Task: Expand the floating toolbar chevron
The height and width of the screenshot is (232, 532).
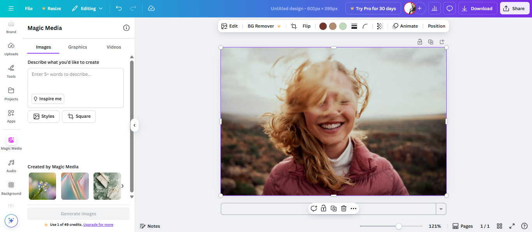Action: click(x=441, y=209)
